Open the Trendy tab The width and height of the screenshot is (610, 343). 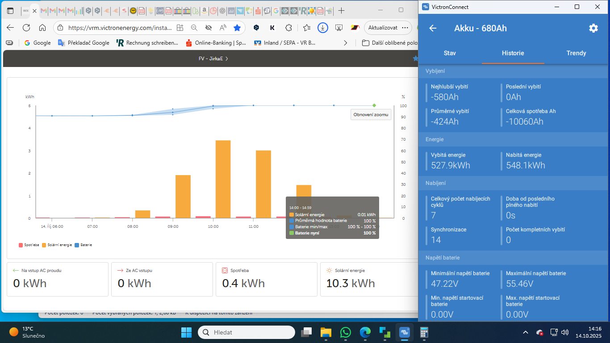[576, 53]
